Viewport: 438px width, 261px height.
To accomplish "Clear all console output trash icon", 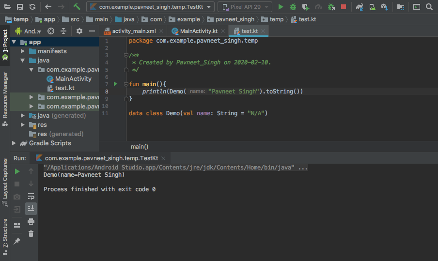I will point(31,234).
